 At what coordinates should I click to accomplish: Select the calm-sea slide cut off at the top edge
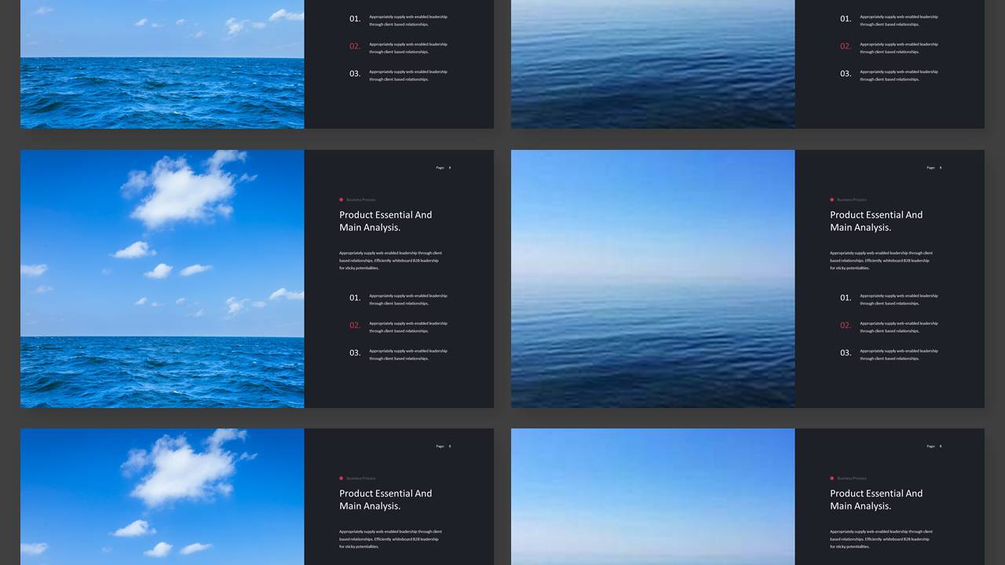747,64
